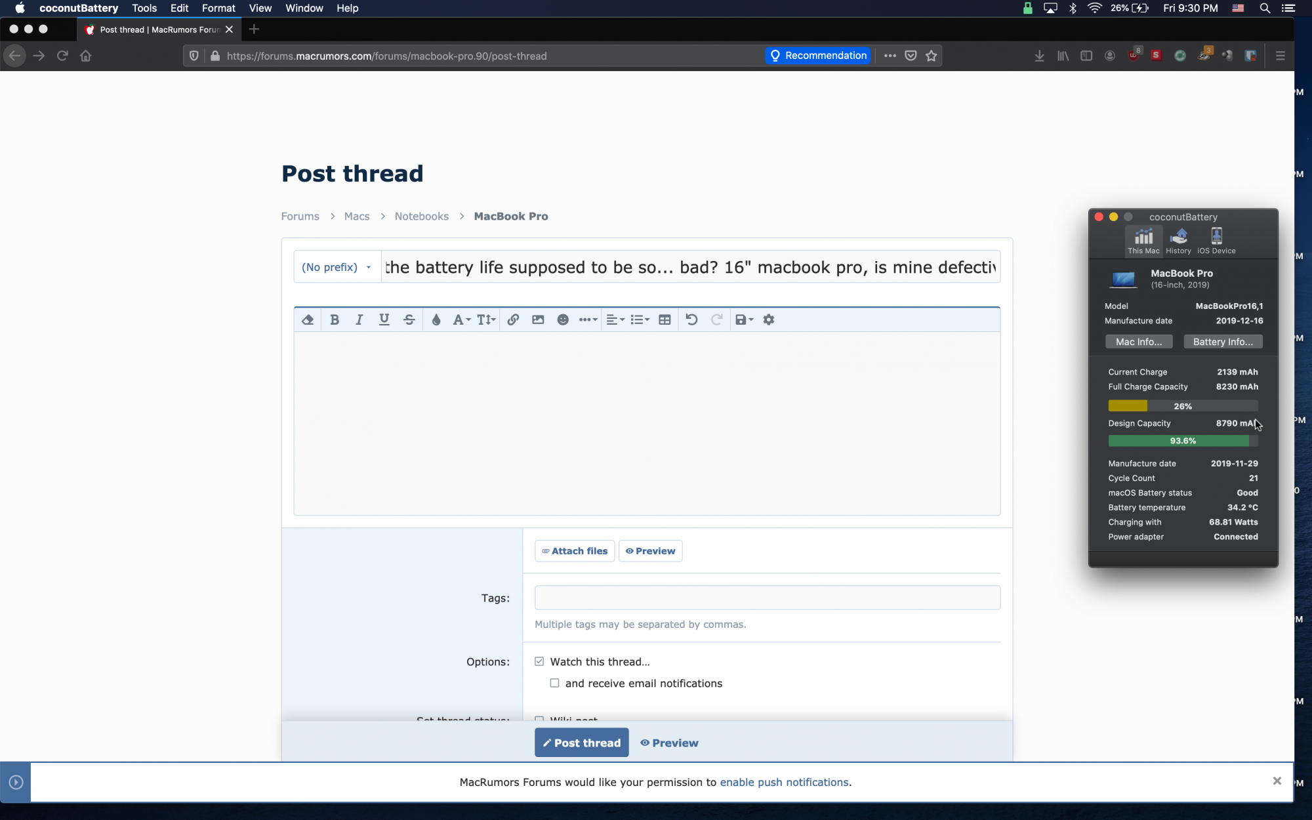Viewport: 1312px width, 820px height.
Task: Click the Preview link beside Post thread
Action: point(669,743)
